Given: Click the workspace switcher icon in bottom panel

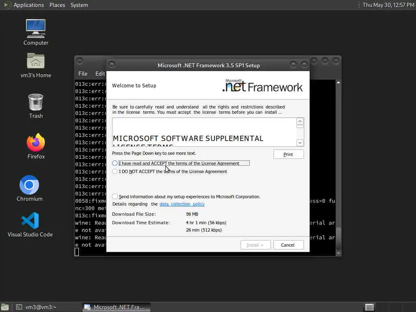Looking at the screenshot, I should click(369, 307).
